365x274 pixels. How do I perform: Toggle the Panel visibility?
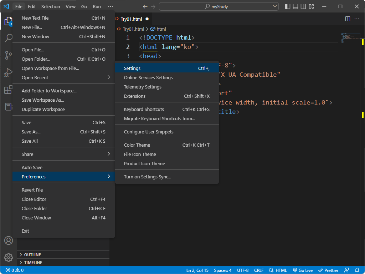pyautogui.click(x=295, y=6)
